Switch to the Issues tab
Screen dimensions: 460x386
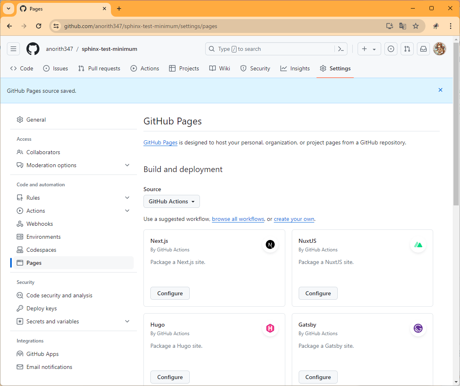coord(55,68)
